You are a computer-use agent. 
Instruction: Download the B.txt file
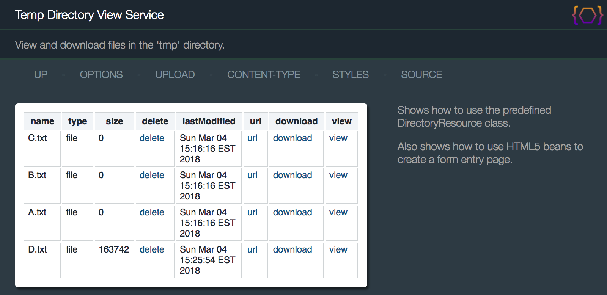coord(292,175)
